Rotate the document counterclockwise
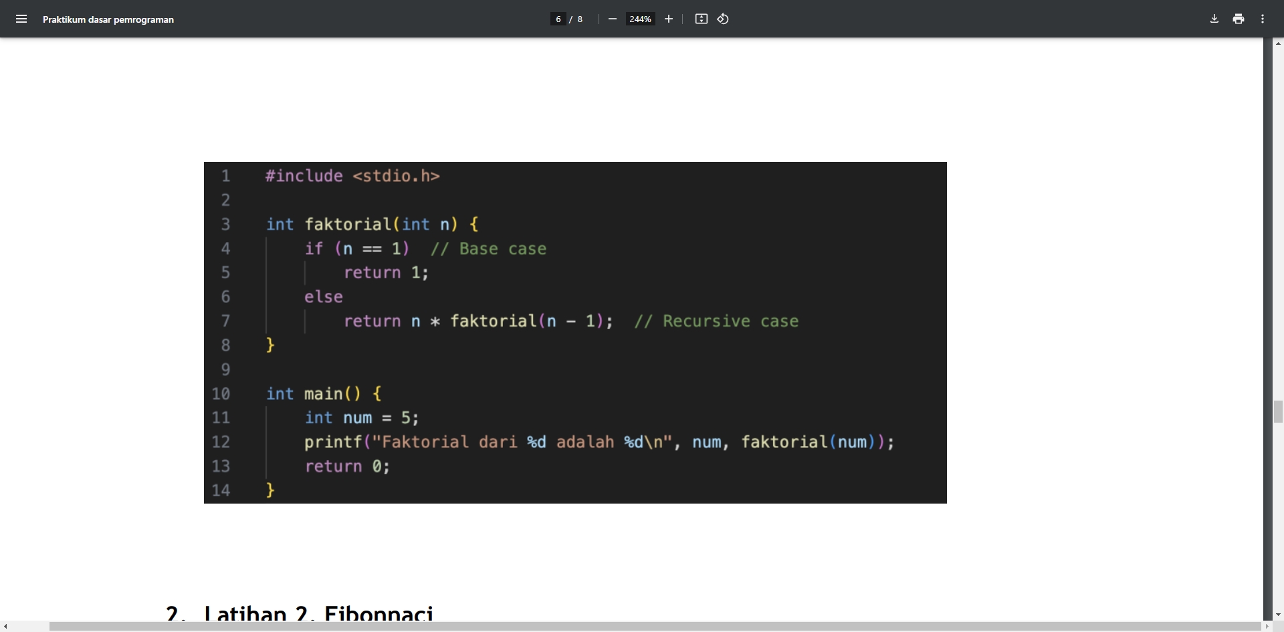This screenshot has width=1284, height=632. click(723, 19)
